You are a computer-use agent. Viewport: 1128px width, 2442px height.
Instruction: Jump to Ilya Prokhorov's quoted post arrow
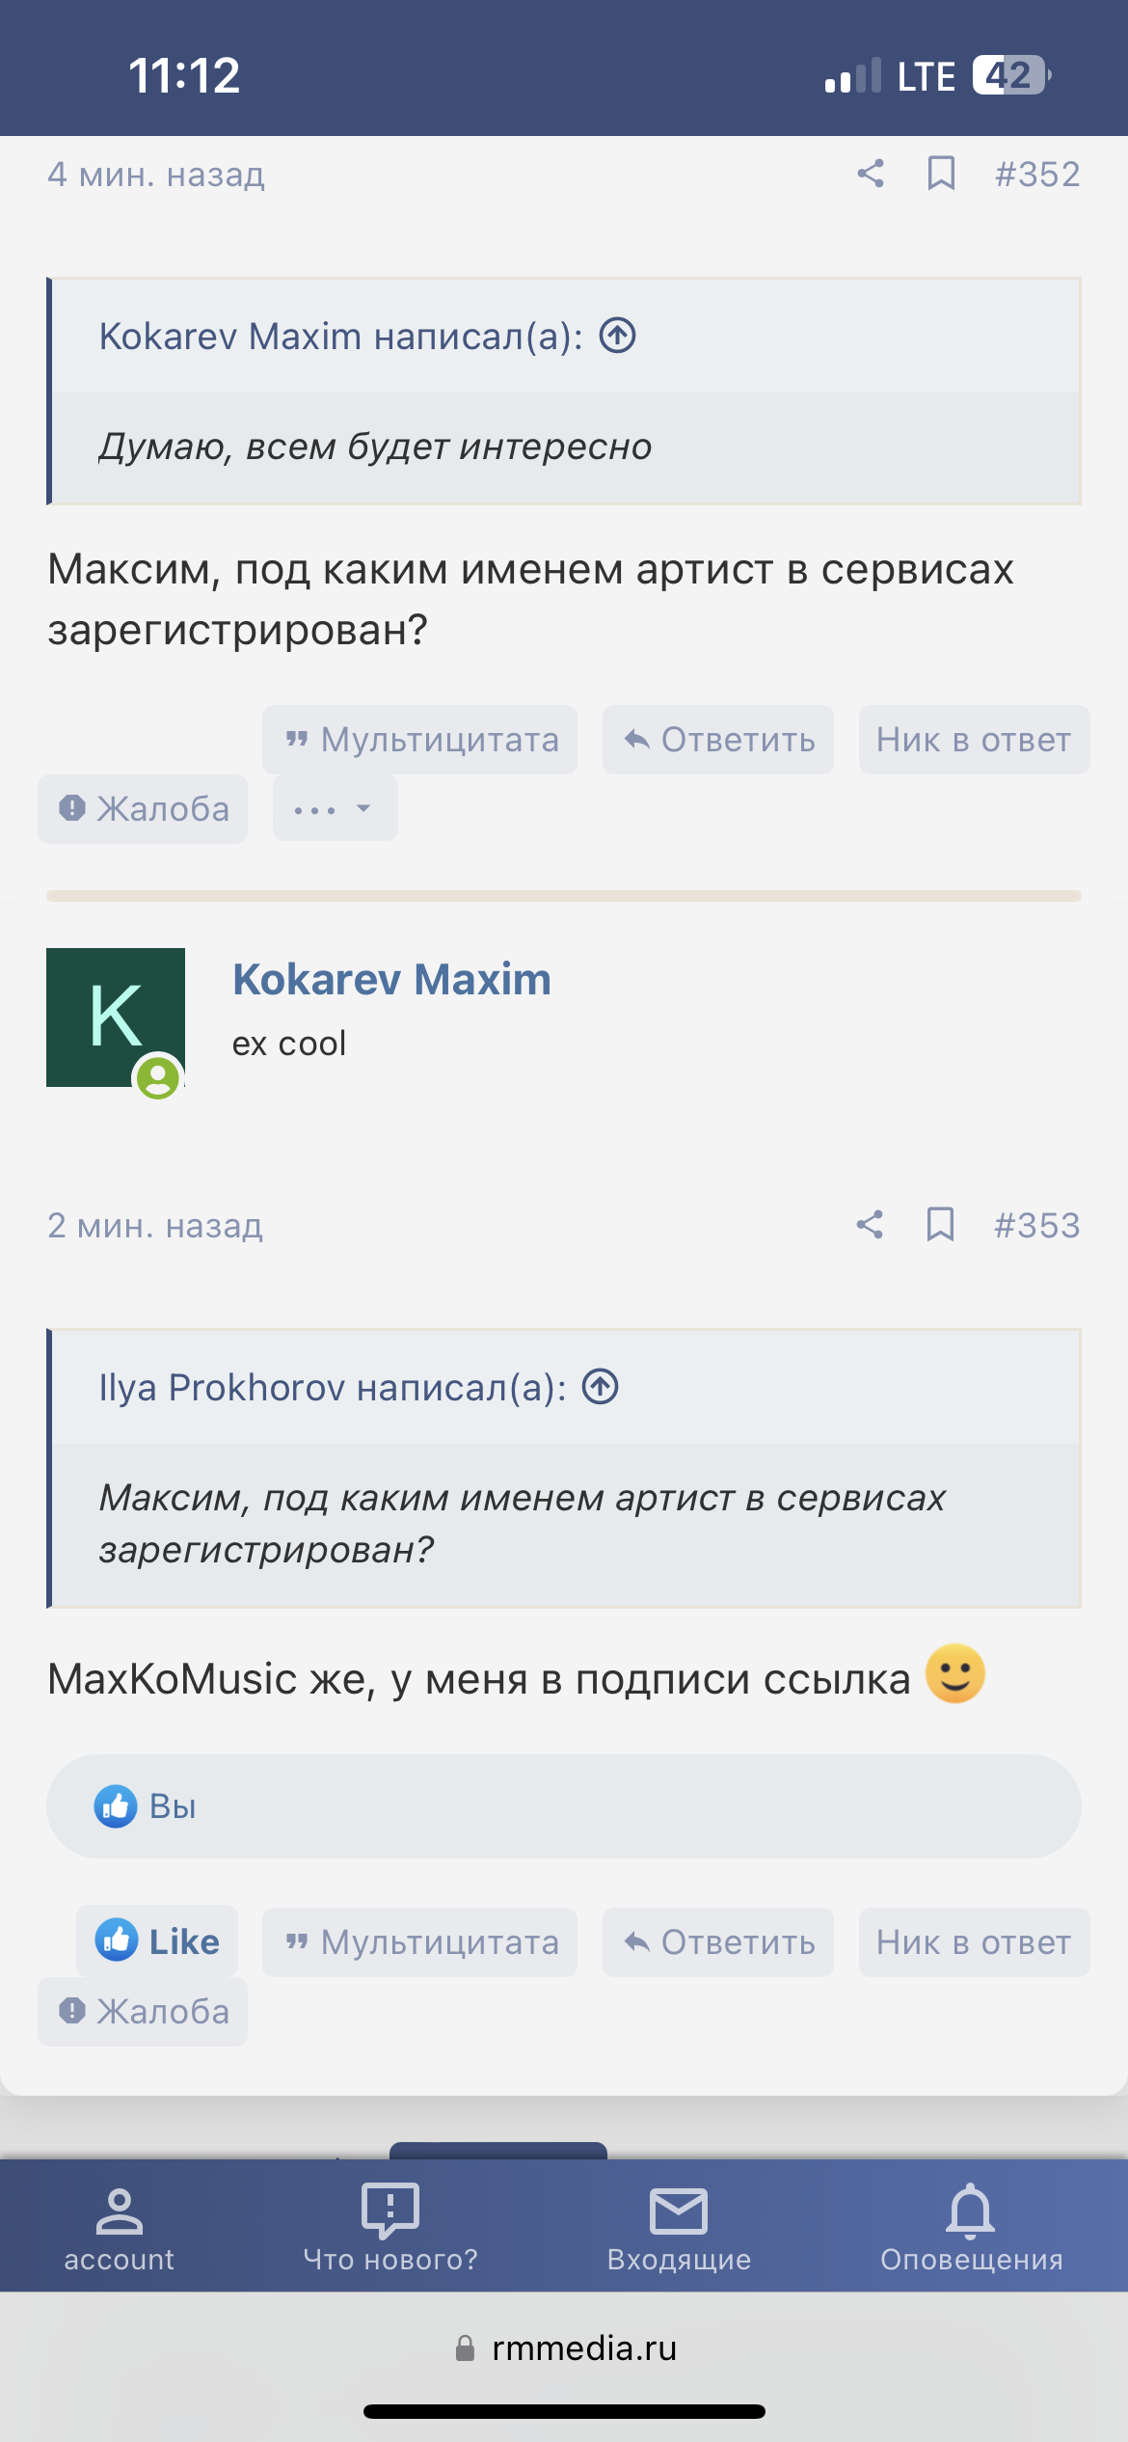[601, 1387]
